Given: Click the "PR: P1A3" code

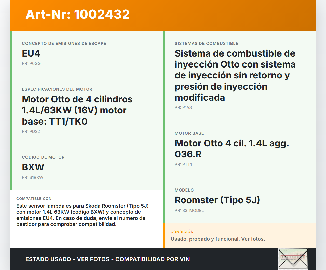Looking at the screenshot, I should 183,107.
